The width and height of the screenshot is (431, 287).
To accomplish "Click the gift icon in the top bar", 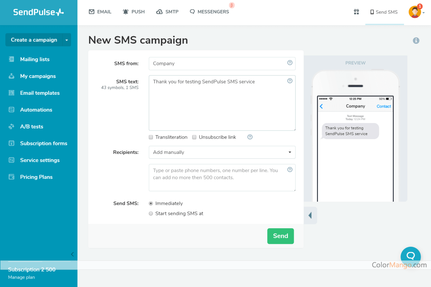I will (356, 11).
